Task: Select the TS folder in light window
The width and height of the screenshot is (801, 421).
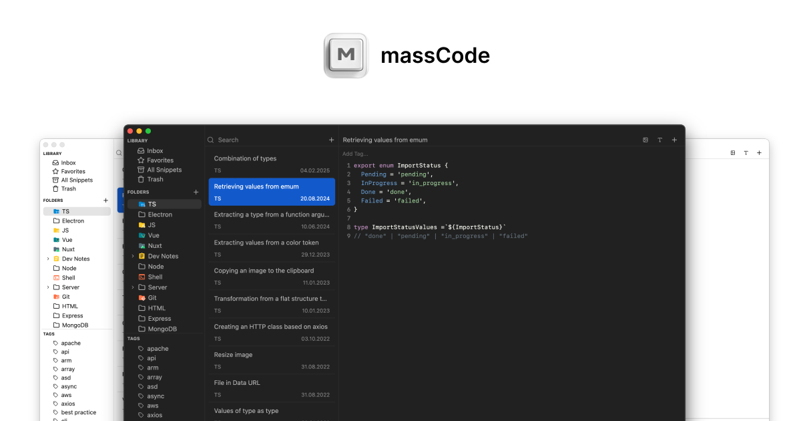Action: (x=77, y=211)
